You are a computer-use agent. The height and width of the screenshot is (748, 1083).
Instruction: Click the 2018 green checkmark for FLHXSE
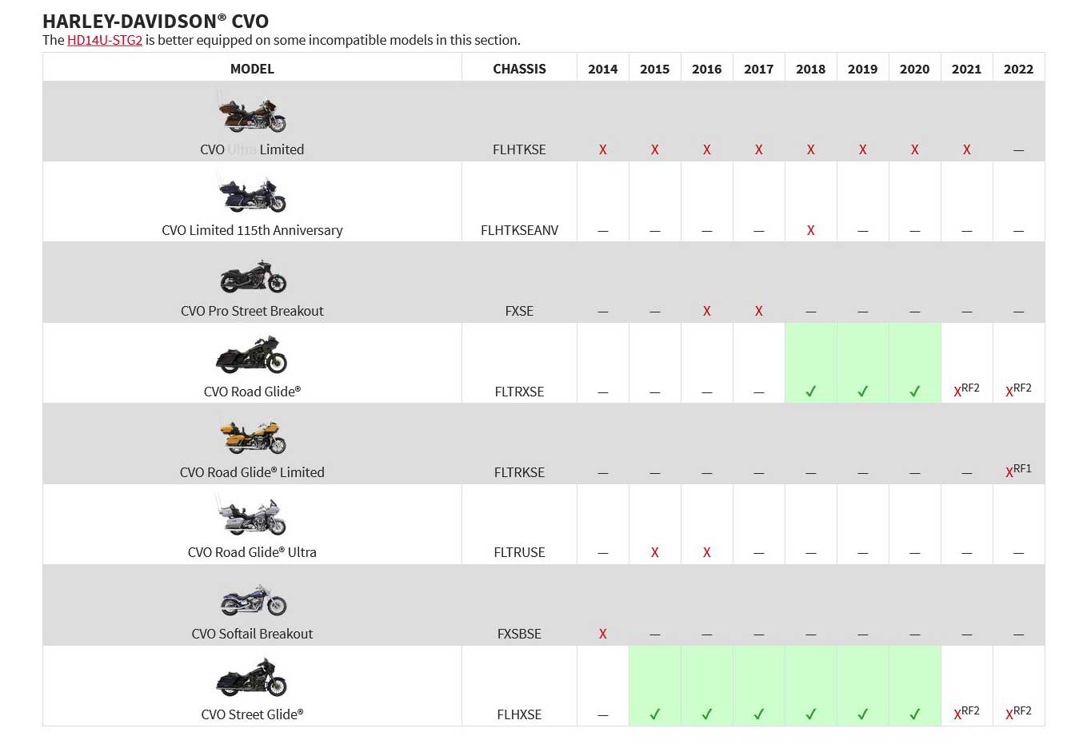click(811, 714)
